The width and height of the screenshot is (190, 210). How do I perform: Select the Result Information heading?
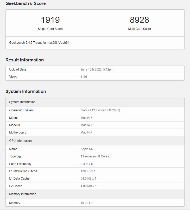pyautogui.click(x=25, y=60)
